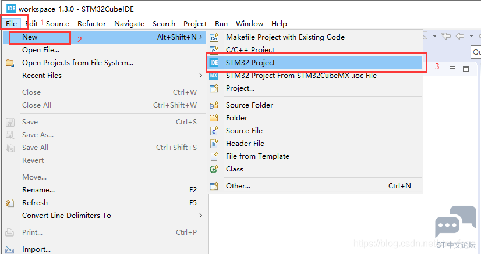Open the Project menu in menu bar
The height and width of the screenshot is (254, 481).
click(195, 24)
